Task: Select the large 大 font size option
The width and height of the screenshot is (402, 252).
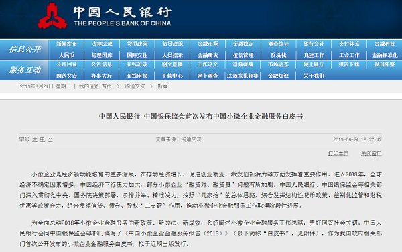Action: (35, 139)
